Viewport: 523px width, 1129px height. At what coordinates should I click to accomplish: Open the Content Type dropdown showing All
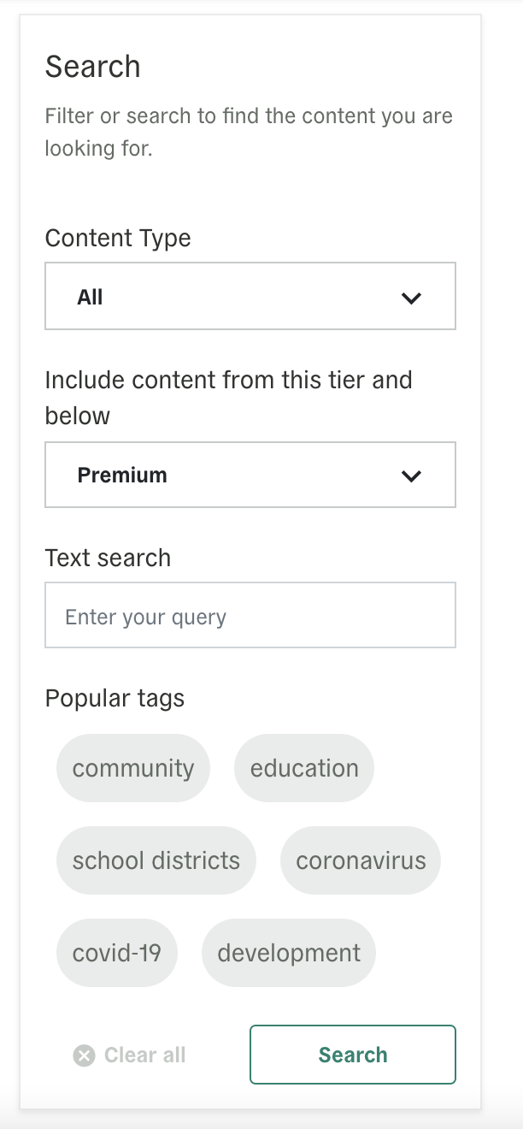(250, 296)
